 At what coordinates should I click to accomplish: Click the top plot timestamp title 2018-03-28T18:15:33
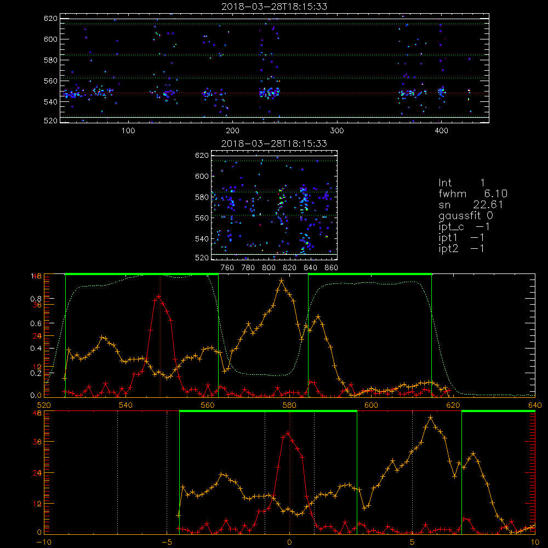click(275, 7)
